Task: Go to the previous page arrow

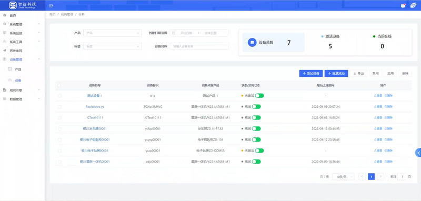Action: tap(362, 176)
